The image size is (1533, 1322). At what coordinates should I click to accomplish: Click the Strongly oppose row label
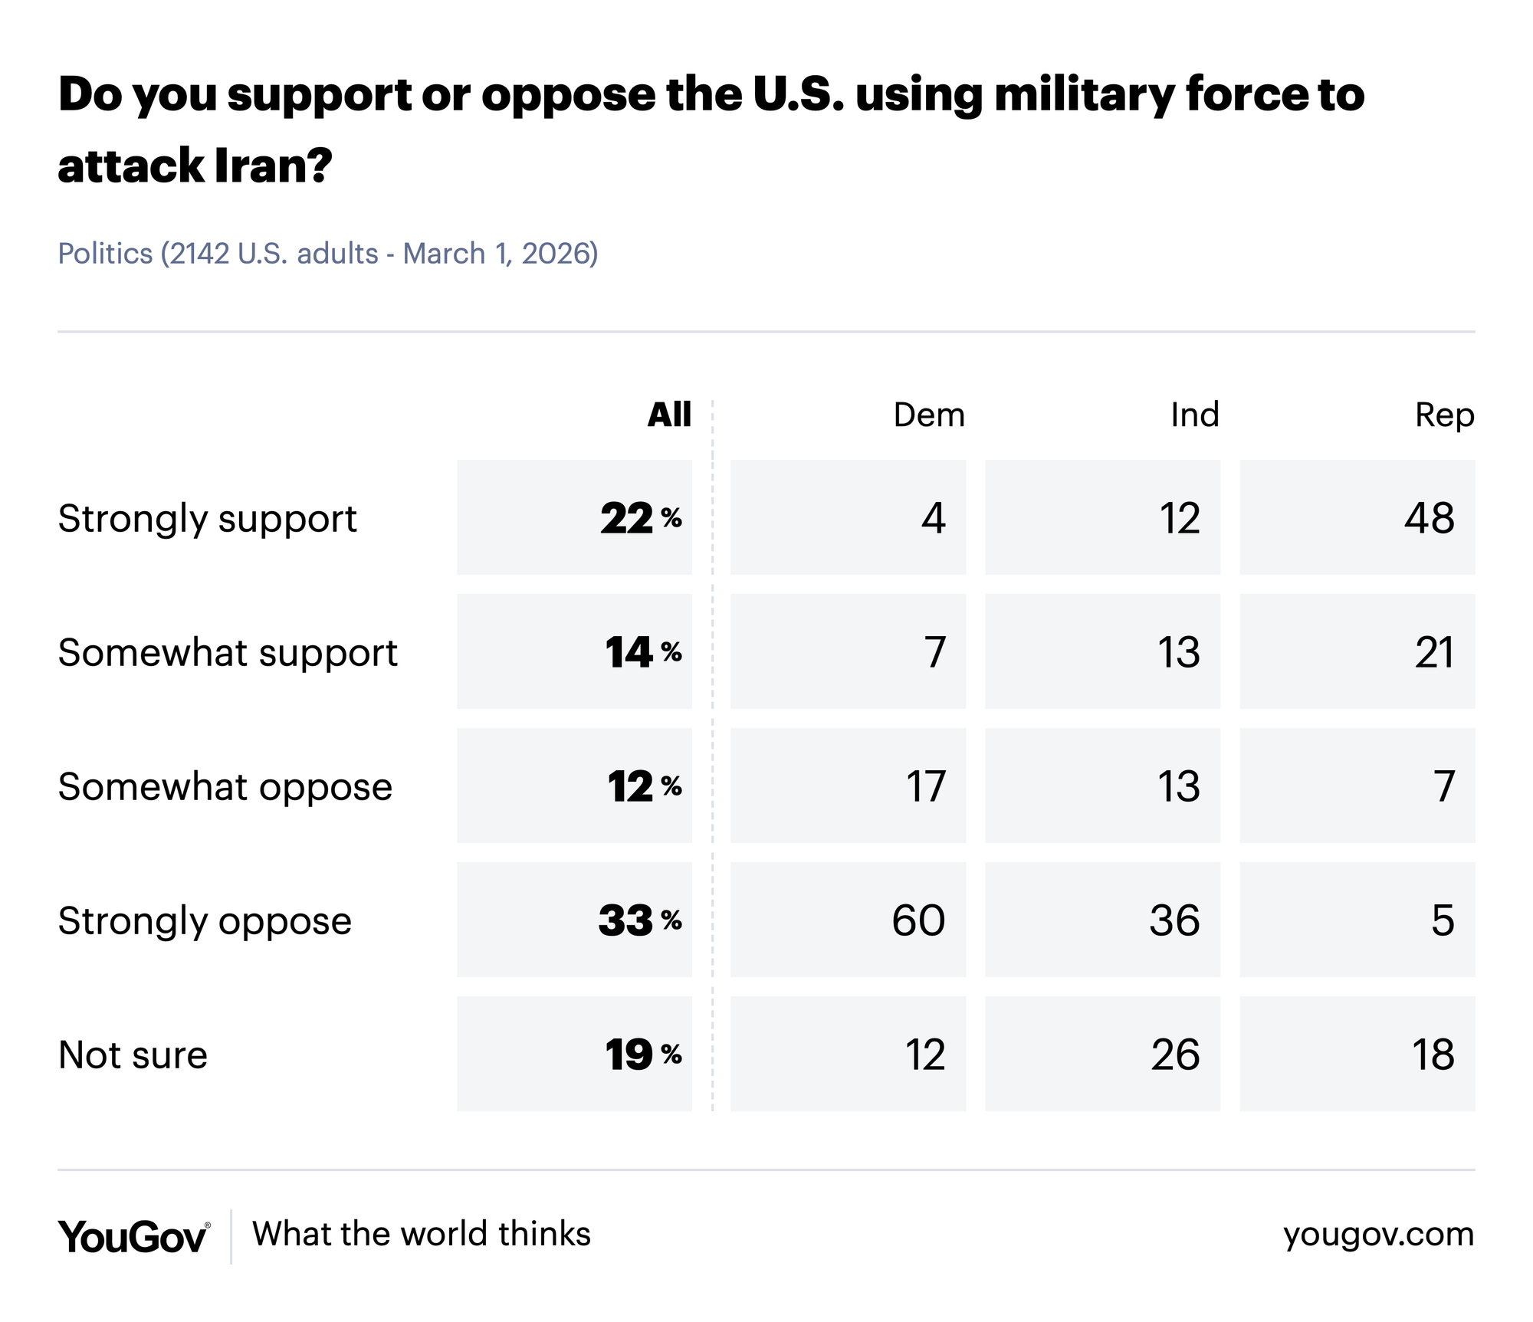[x=205, y=921]
